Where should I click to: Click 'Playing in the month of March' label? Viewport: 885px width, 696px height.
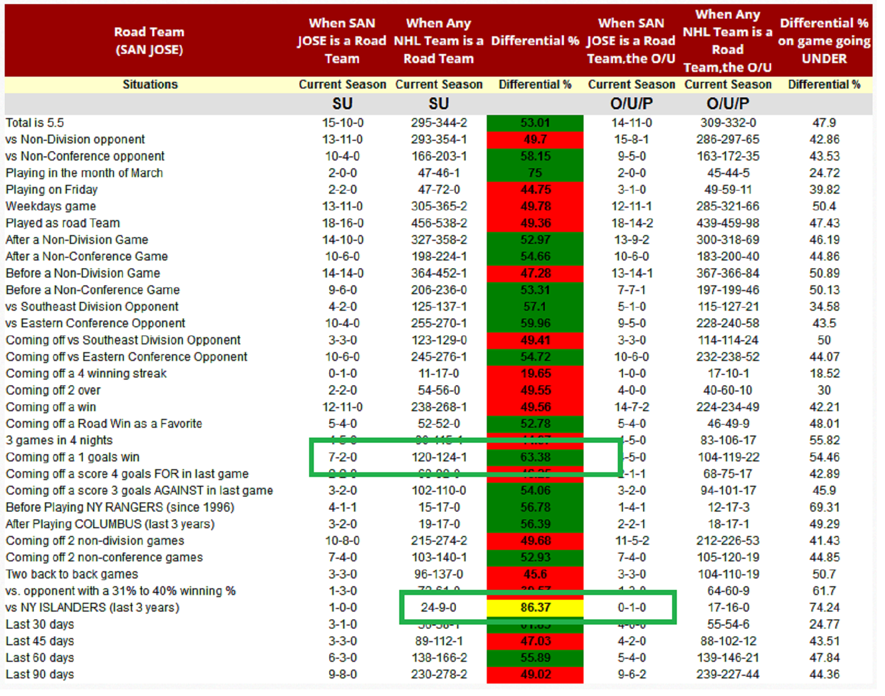[x=84, y=173]
